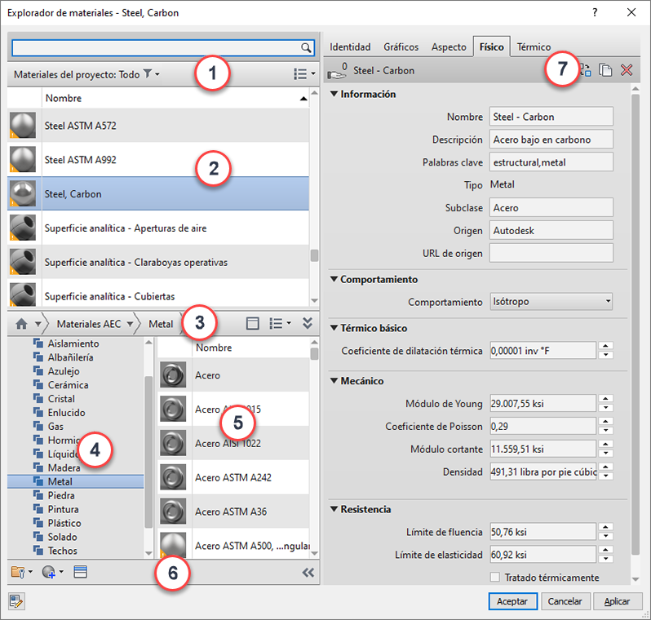Collapse the Comportamiento section
Image resolution: width=651 pixels, height=620 pixels.
click(334, 279)
